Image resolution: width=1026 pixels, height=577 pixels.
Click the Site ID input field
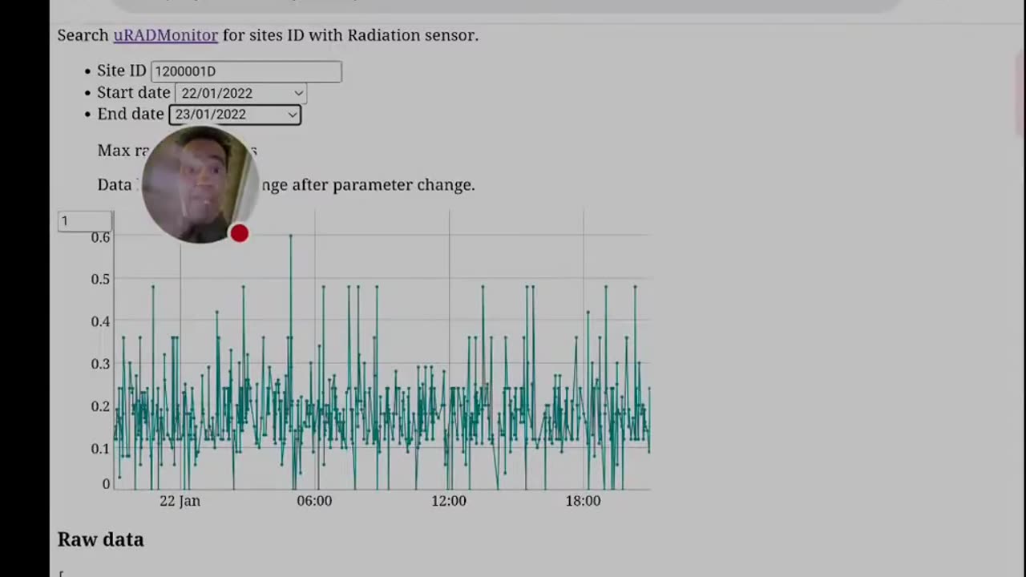click(x=246, y=71)
